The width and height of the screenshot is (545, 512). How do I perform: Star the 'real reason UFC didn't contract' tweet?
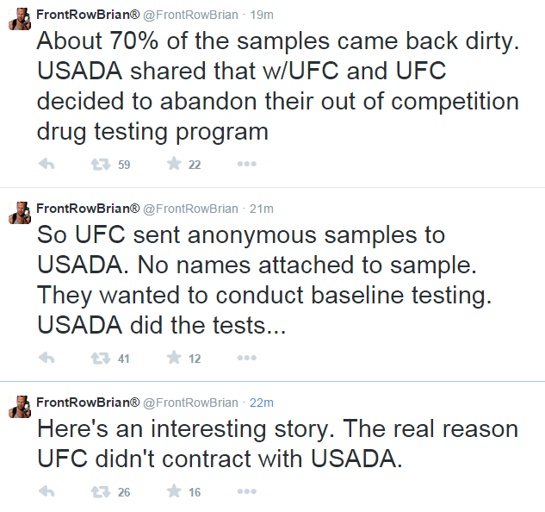(x=174, y=491)
